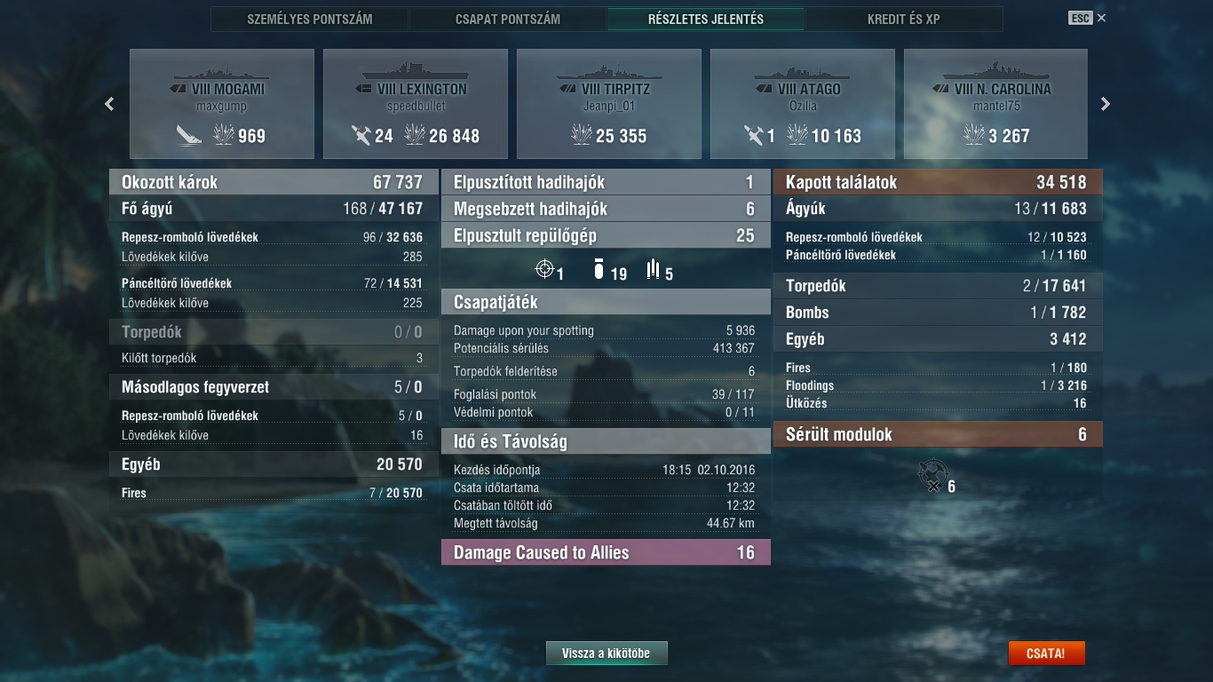The image size is (1213, 682).
Task: Show the previous ships with the left arrow
Action: [x=109, y=104]
